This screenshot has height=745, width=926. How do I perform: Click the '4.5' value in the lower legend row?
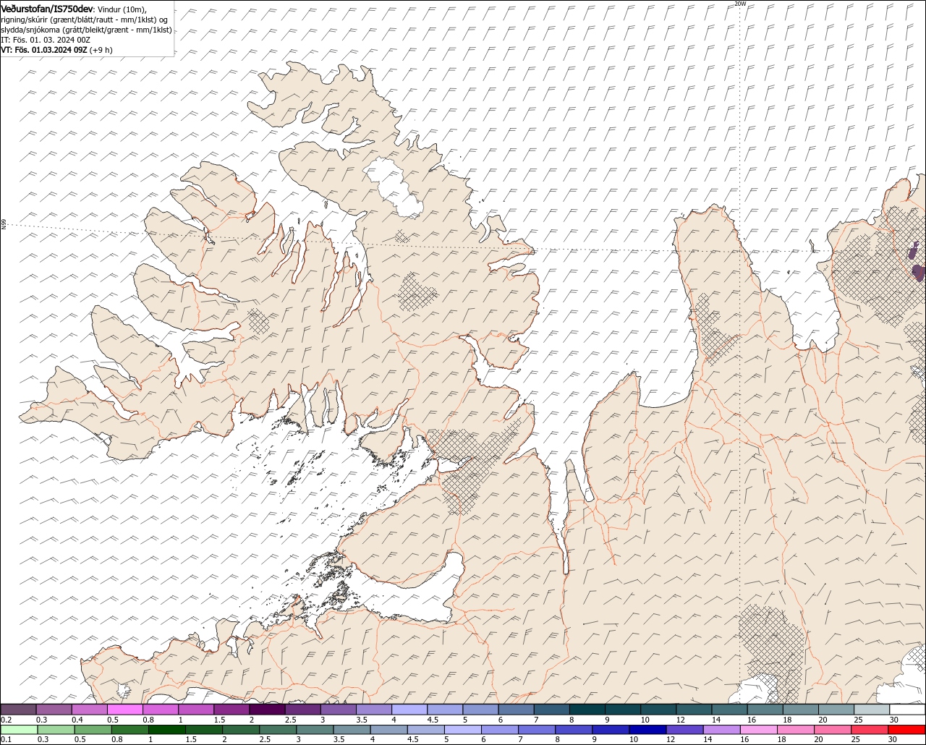(x=413, y=739)
